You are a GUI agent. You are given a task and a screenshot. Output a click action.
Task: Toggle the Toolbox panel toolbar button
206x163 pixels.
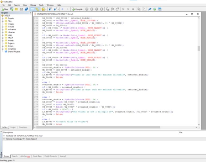[x=37, y=9]
